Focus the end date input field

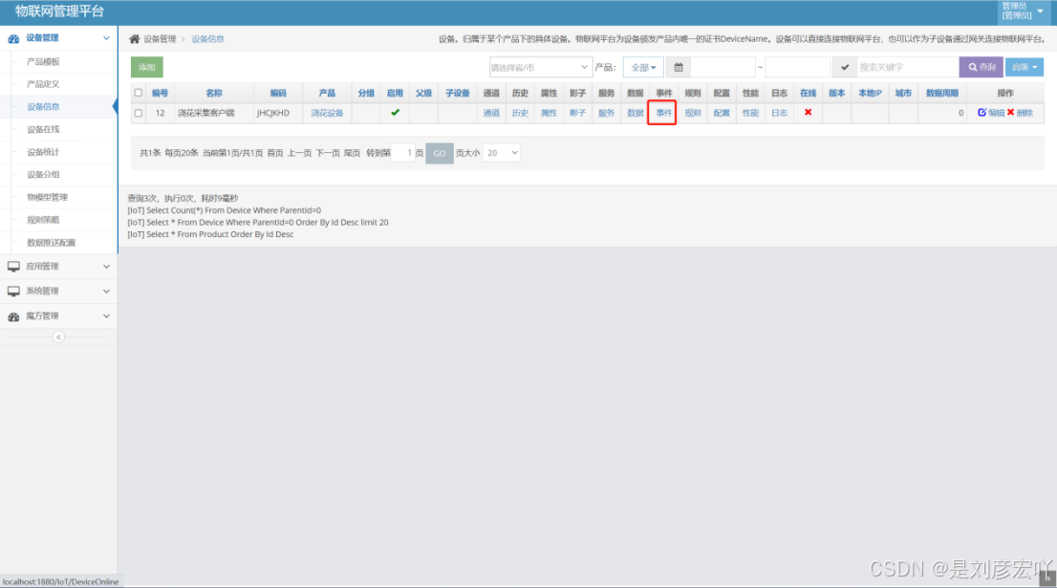(798, 68)
